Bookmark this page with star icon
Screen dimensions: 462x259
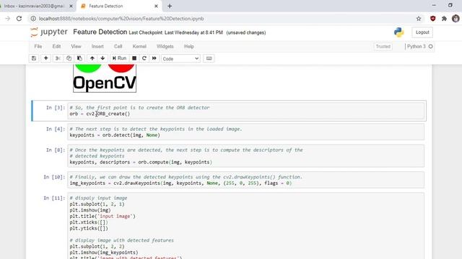419,19
